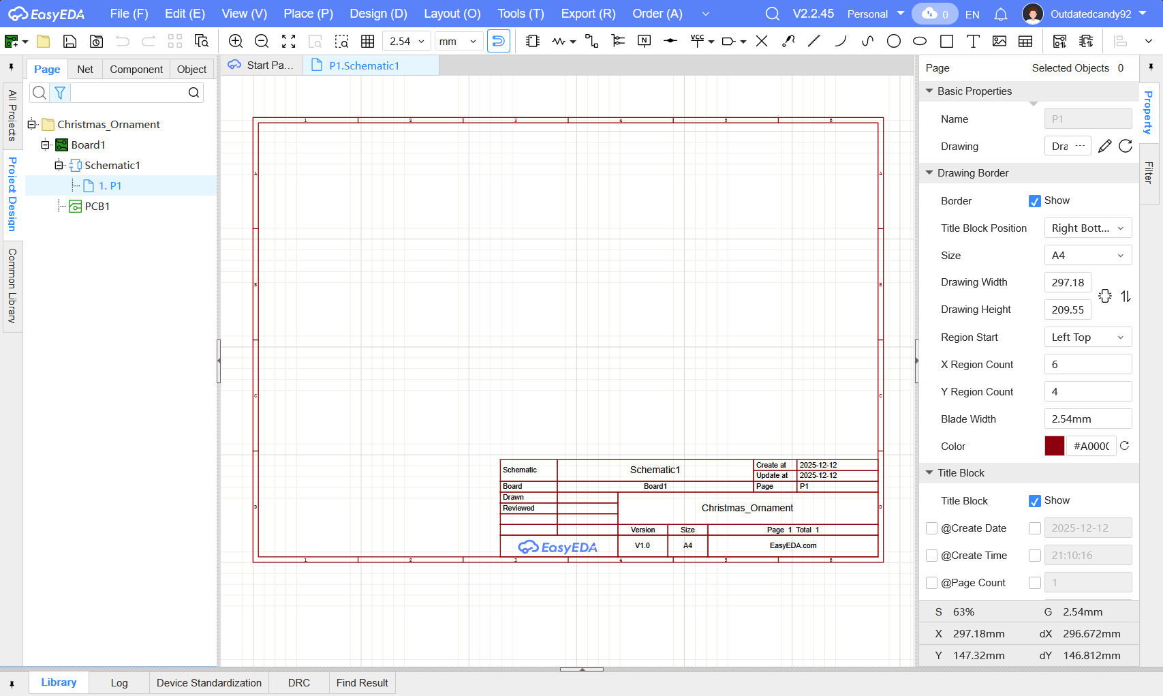This screenshot has width=1163, height=696.
Task: Click the Save icon in toolbar
Action: [x=69, y=42]
